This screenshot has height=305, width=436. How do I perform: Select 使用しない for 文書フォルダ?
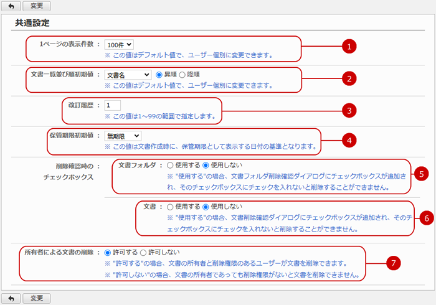point(206,166)
